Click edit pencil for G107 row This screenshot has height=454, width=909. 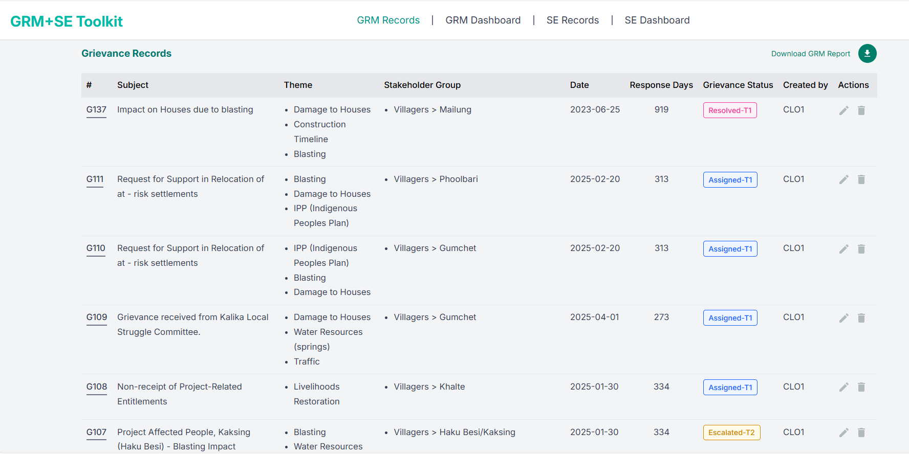point(844,433)
